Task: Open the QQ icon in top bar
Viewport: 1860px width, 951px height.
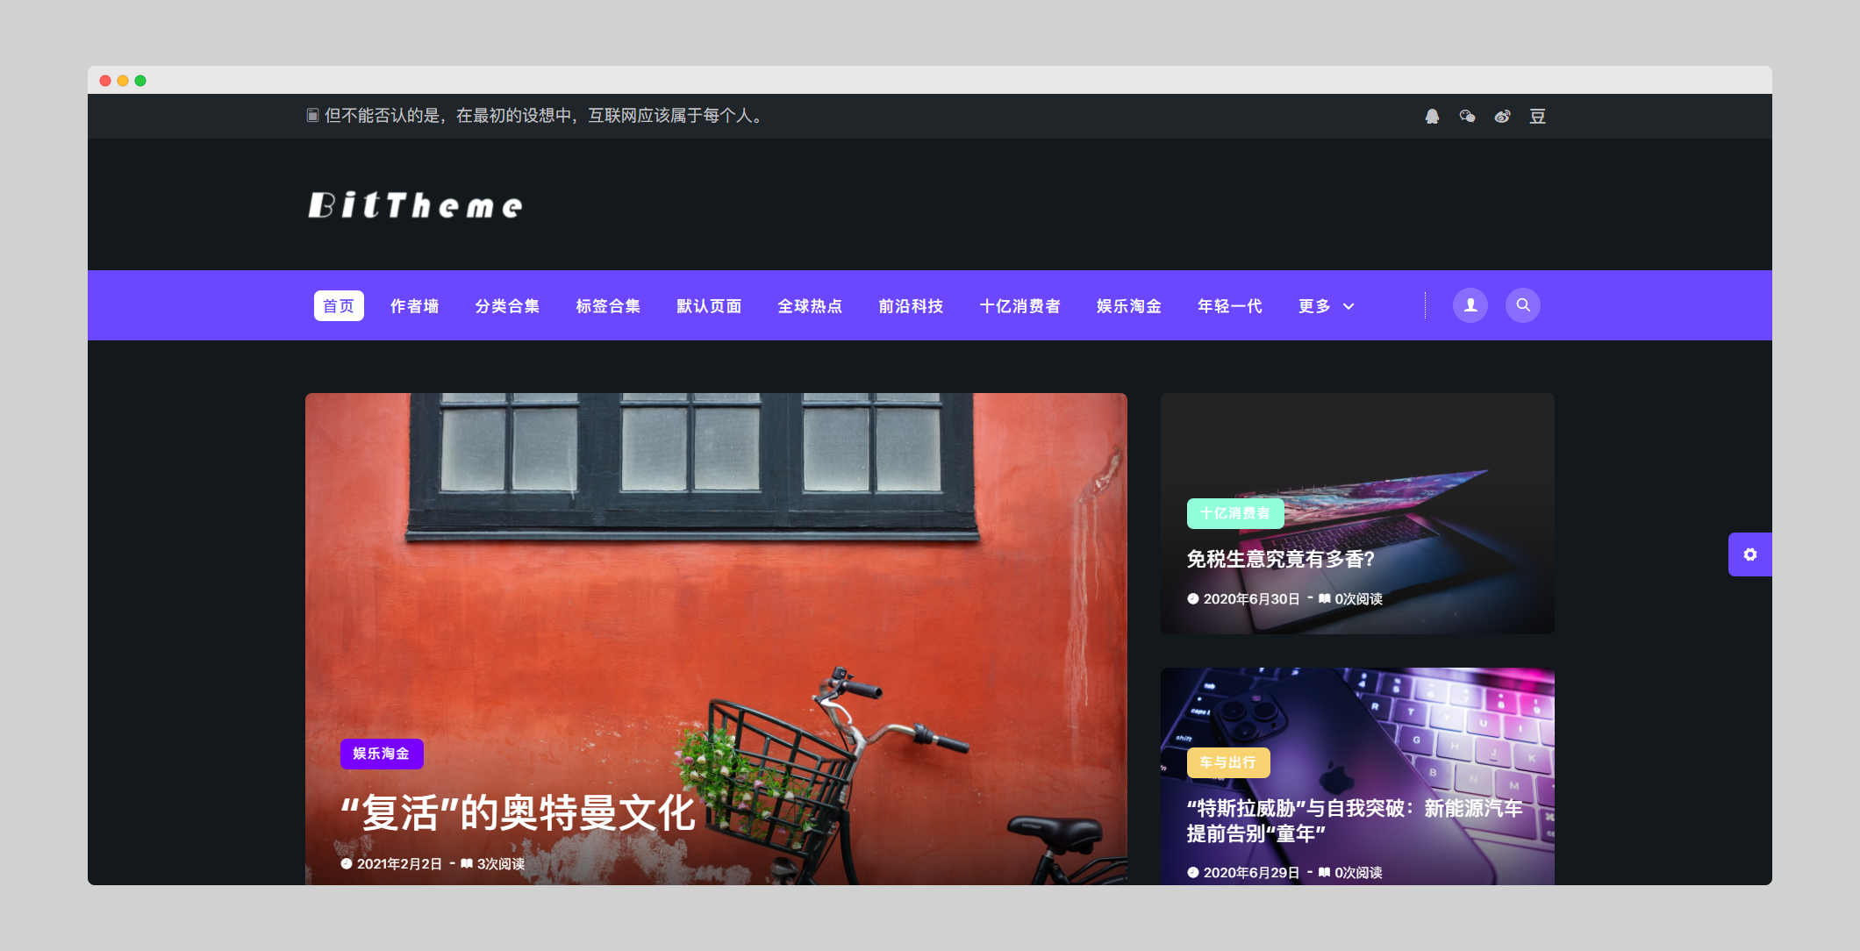Action: (x=1432, y=116)
